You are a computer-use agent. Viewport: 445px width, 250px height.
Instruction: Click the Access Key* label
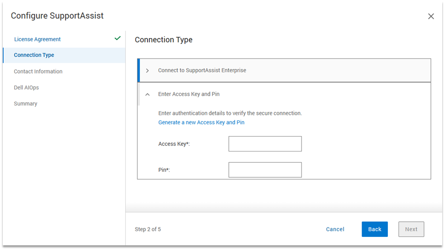(x=174, y=144)
